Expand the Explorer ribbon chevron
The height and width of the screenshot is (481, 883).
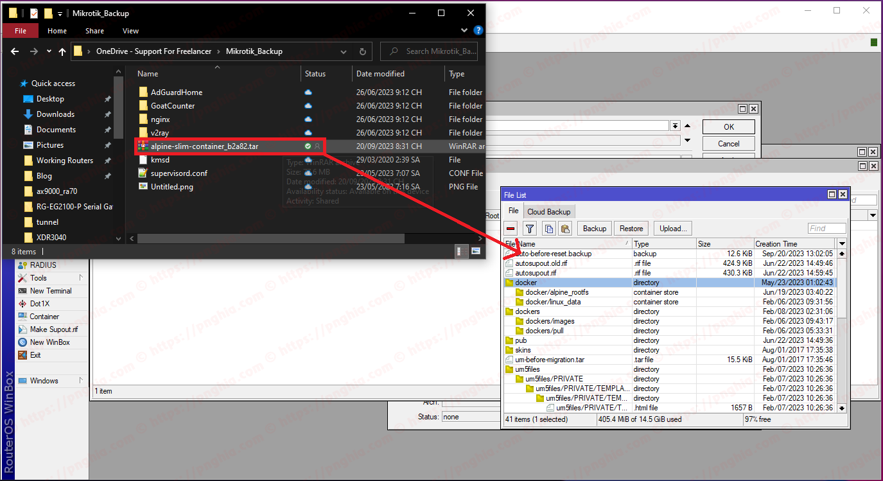tap(464, 30)
